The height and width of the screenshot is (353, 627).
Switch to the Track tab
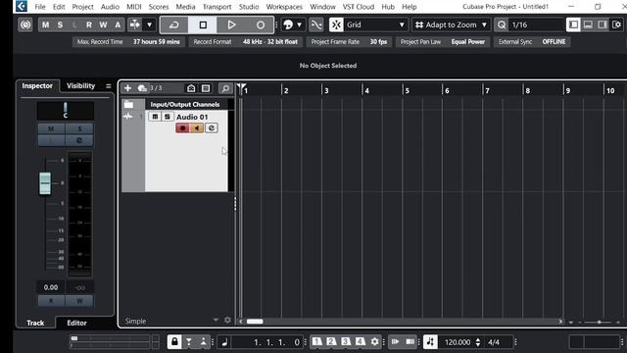(x=35, y=323)
